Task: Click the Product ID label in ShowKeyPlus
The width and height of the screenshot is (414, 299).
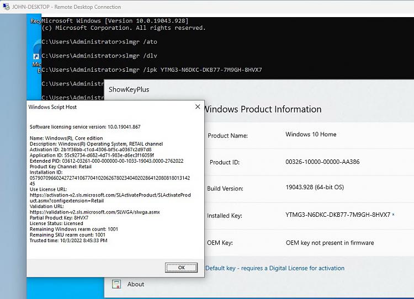Action: pyautogui.click(x=225, y=162)
